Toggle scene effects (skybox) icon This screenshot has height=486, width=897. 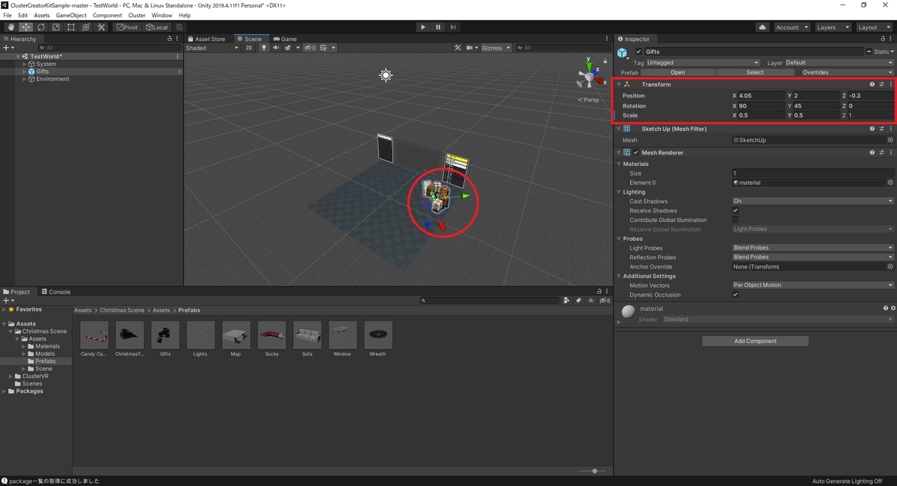[x=288, y=48]
